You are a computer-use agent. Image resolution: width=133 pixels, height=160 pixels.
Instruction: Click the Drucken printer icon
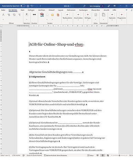[34, 14]
